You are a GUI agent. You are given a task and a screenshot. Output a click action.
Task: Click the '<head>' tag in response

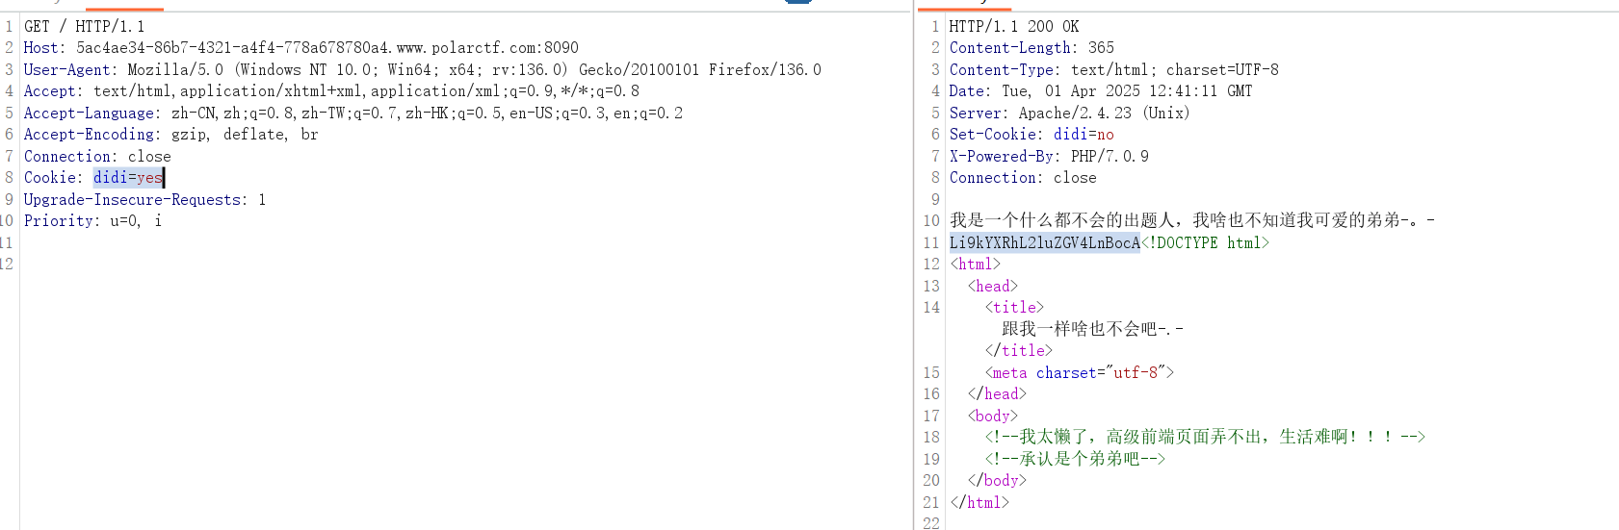click(993, 286)
